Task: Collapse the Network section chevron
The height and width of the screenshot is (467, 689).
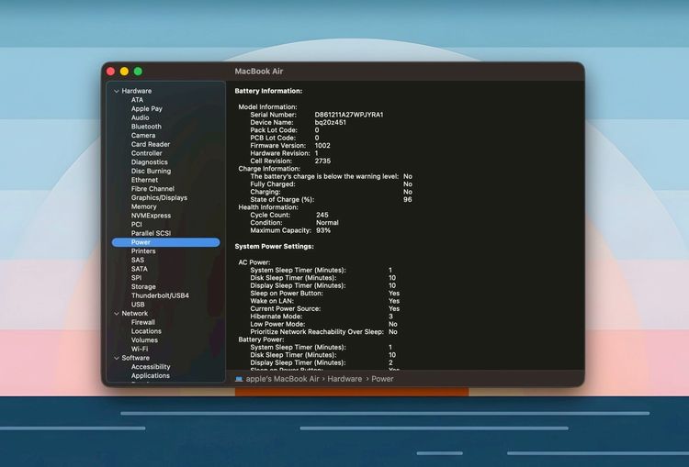Action: tap(116, 314)
